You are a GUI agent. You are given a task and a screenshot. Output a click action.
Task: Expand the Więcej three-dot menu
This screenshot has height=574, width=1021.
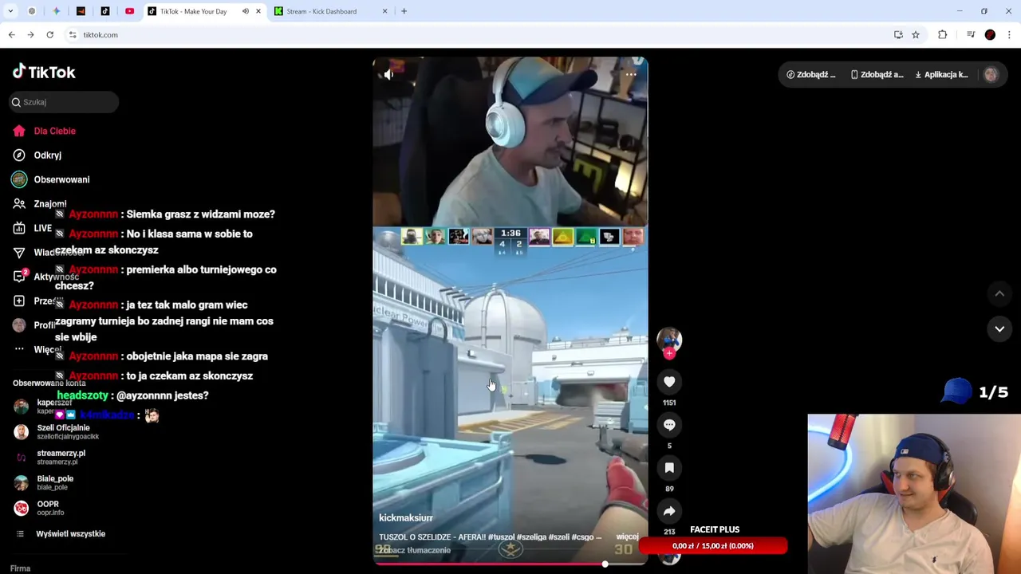point(19,349)
